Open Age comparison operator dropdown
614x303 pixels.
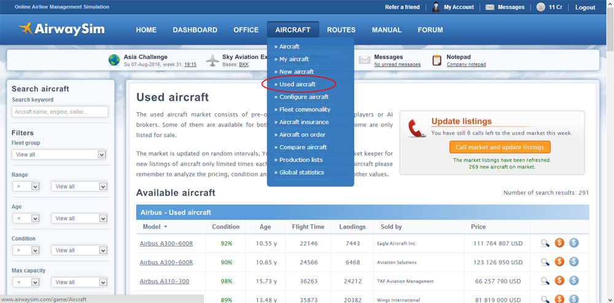[x=26, y=218]
